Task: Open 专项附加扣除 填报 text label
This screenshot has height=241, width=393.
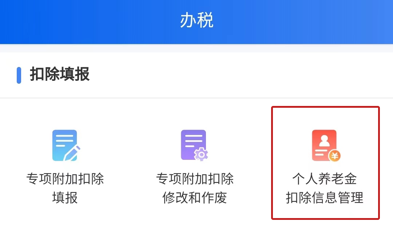Action: (x=65, y=188)
